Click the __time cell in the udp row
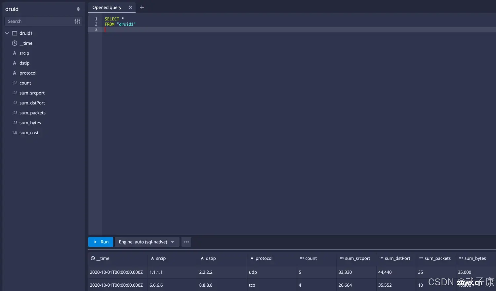The image size is (496, 291). [x=118, y=272]
